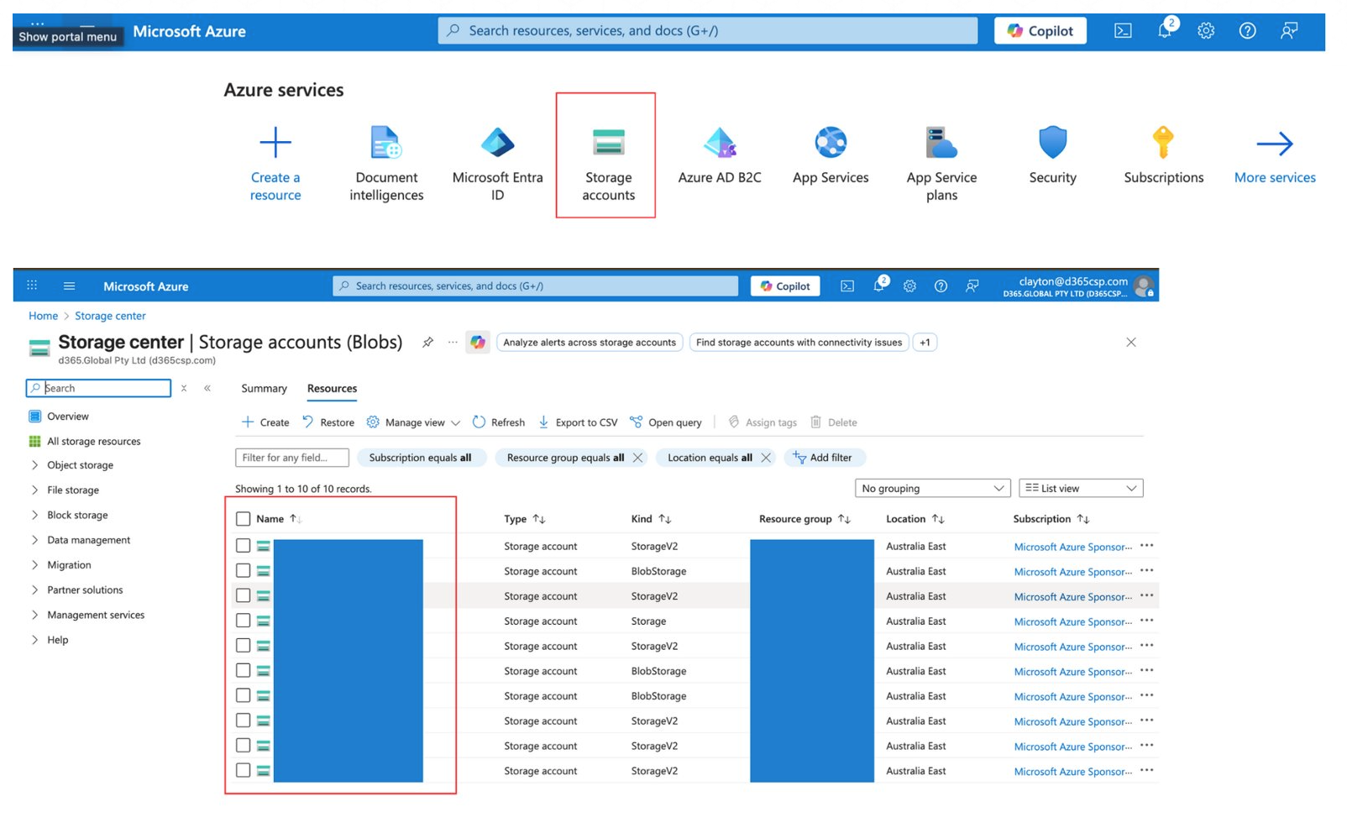Open the Cloud Shell icon in top bar

tap(1122, 31)
